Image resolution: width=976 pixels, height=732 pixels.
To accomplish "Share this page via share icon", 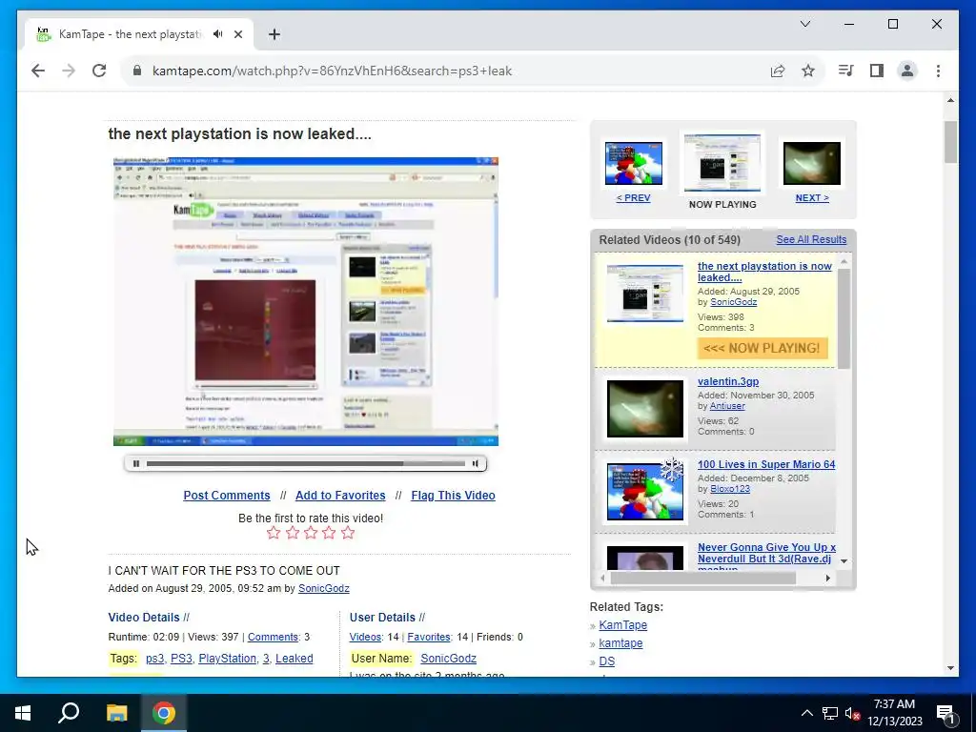I will coord(778,71).
